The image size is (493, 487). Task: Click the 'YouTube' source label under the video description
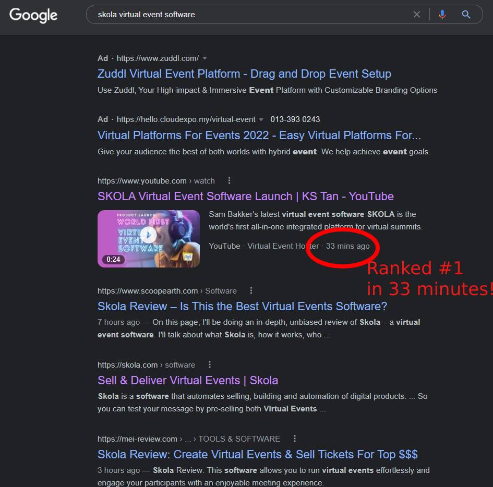pos(224,246)
